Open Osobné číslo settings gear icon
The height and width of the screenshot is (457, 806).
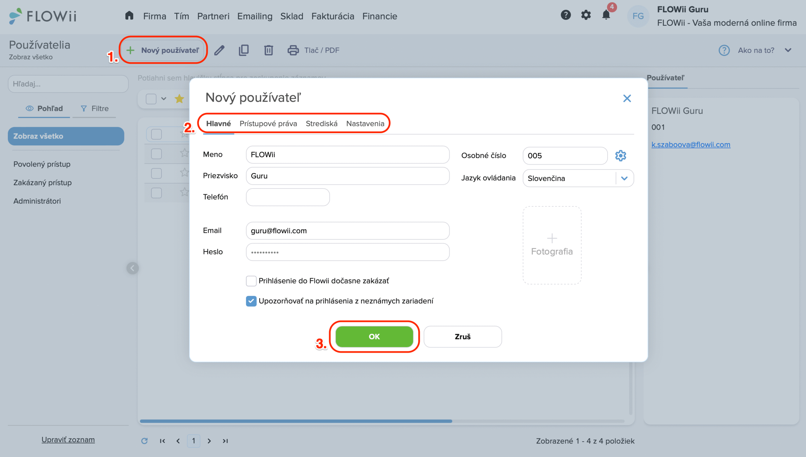click(x=621, y=156)
